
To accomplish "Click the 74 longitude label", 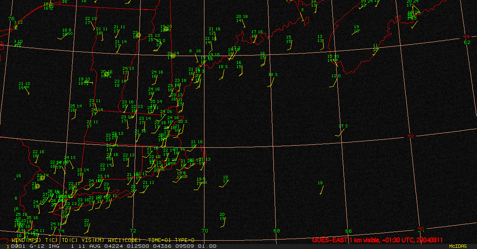I will pyautogui.click(x=61, y=231).
